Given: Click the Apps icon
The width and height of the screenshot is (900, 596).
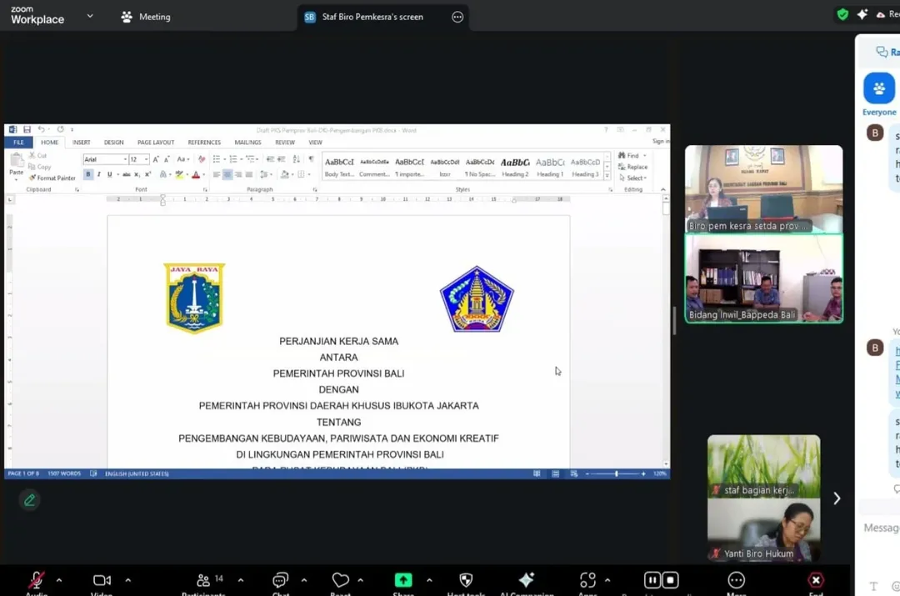Looking at the screenshot, I should coord(587,580).
